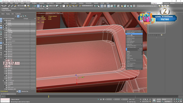The image size is (183, 103).
Task: Open Select by Name tool
Action: (28, 6)
